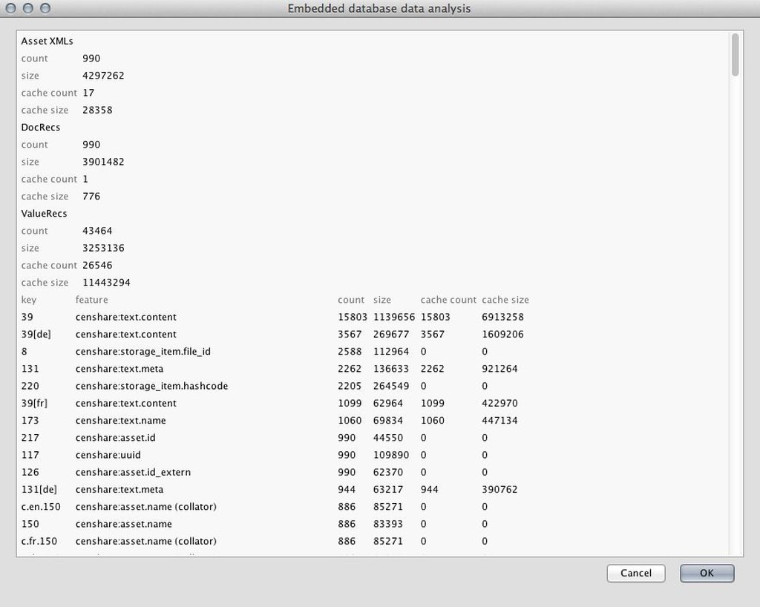Screen dimensions: 760x607
Task: Select the censhare:storage_item.file_id row
Action: point(142,352)
